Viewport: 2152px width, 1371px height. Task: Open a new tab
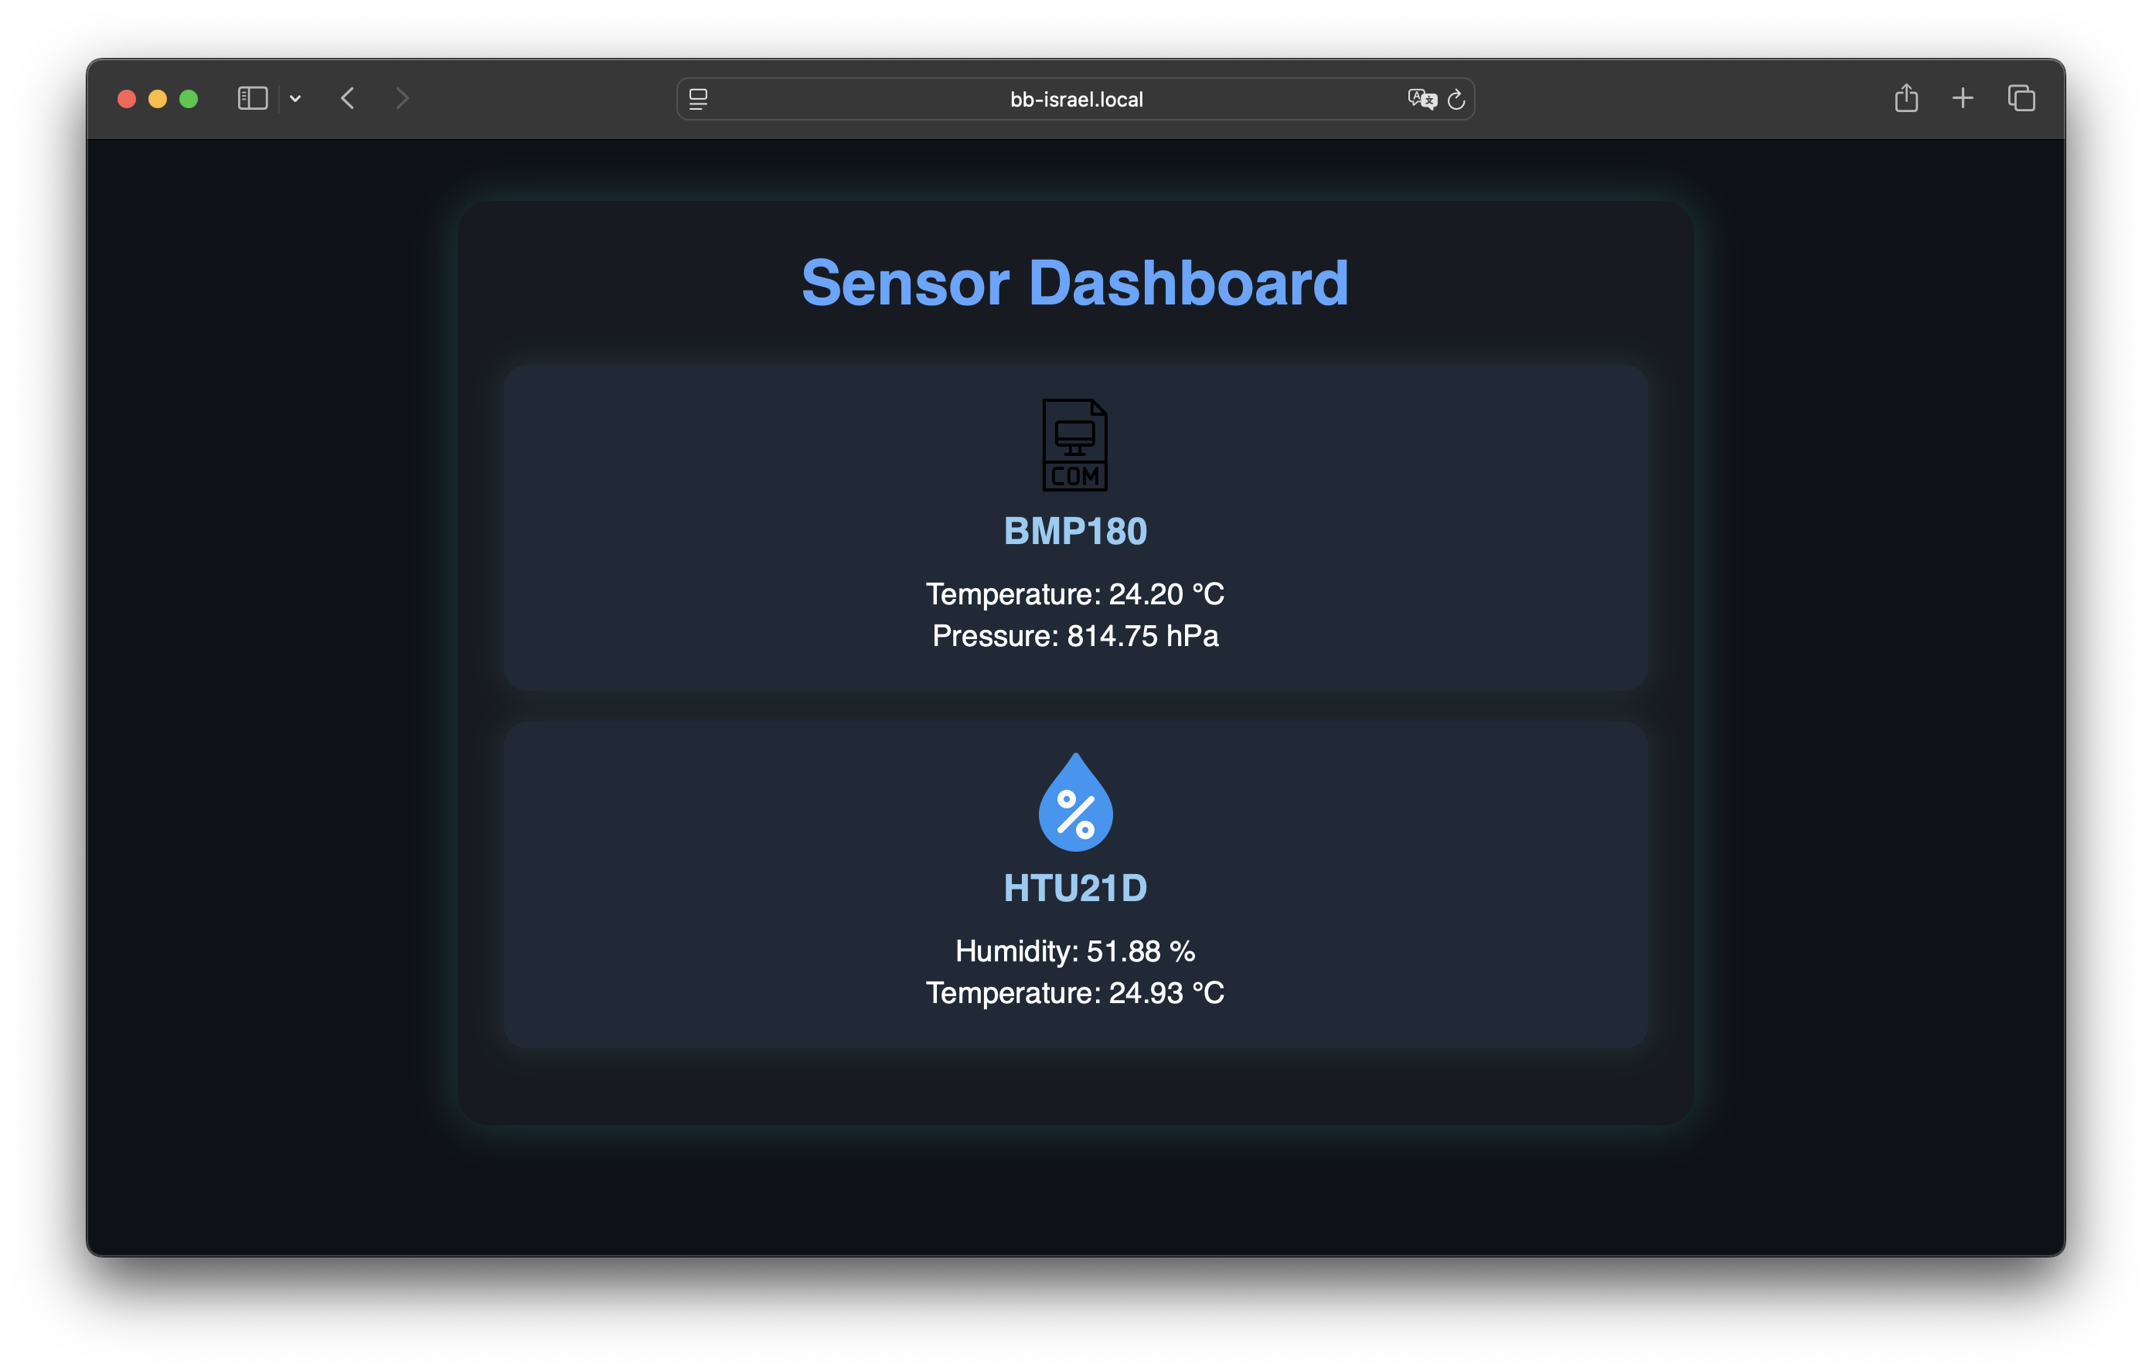(1963, 98)
